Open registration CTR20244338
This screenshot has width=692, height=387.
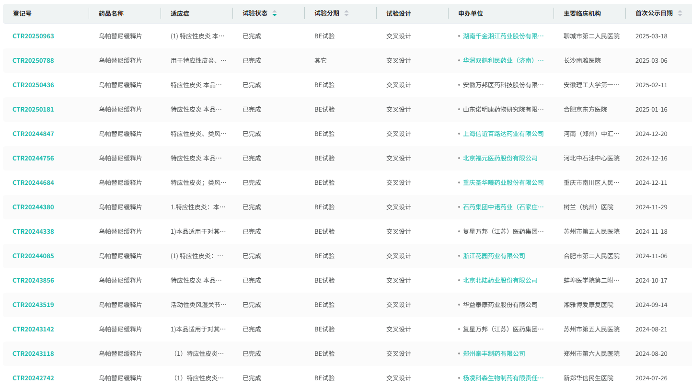tap(33, 231)
